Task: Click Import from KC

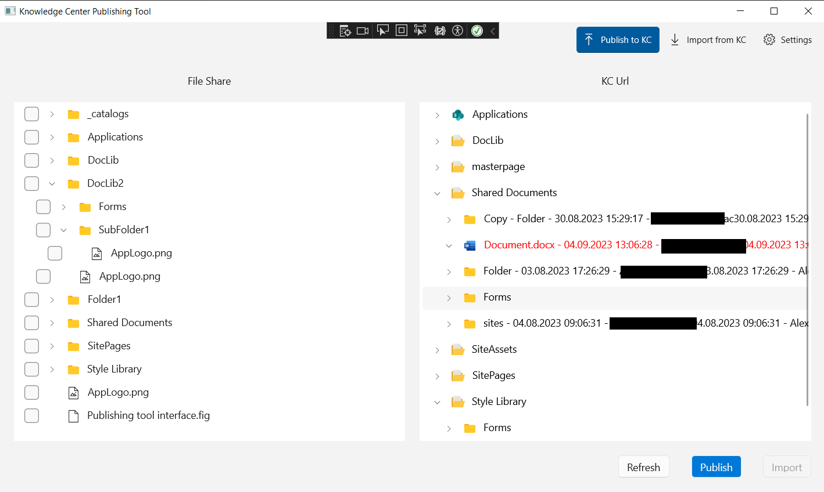Action: coord(708,39)
